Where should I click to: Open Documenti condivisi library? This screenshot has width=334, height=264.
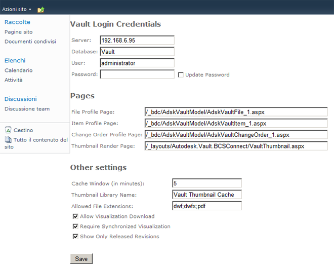pos(30,42)
